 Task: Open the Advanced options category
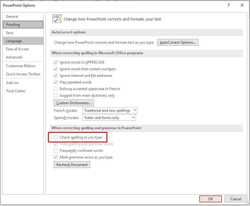[23, 57]
